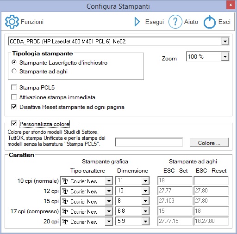Toggle Attivazione stampa immediata checkbox
Screen dimensions: 237x234
[14, 97]
